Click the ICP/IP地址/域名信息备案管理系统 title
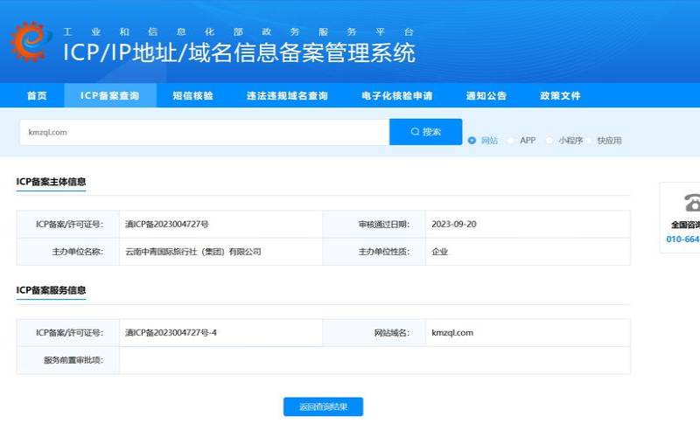The width and height of the screenshot is (700, 437). pos(239,52)
